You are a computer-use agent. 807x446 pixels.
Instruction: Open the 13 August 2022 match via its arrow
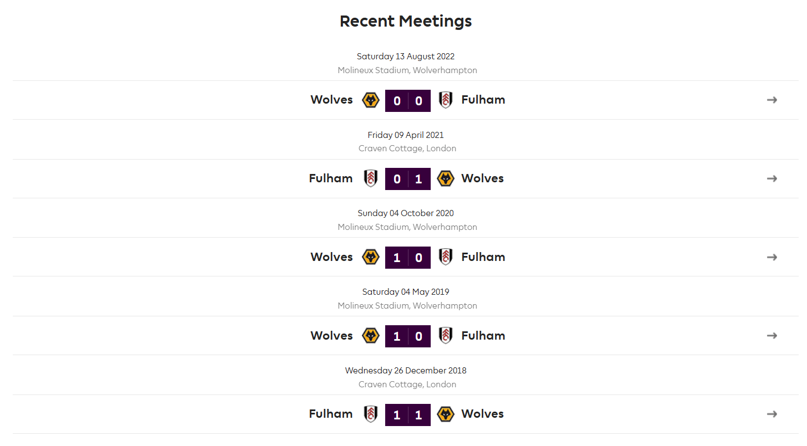click(x=771, y=100)
